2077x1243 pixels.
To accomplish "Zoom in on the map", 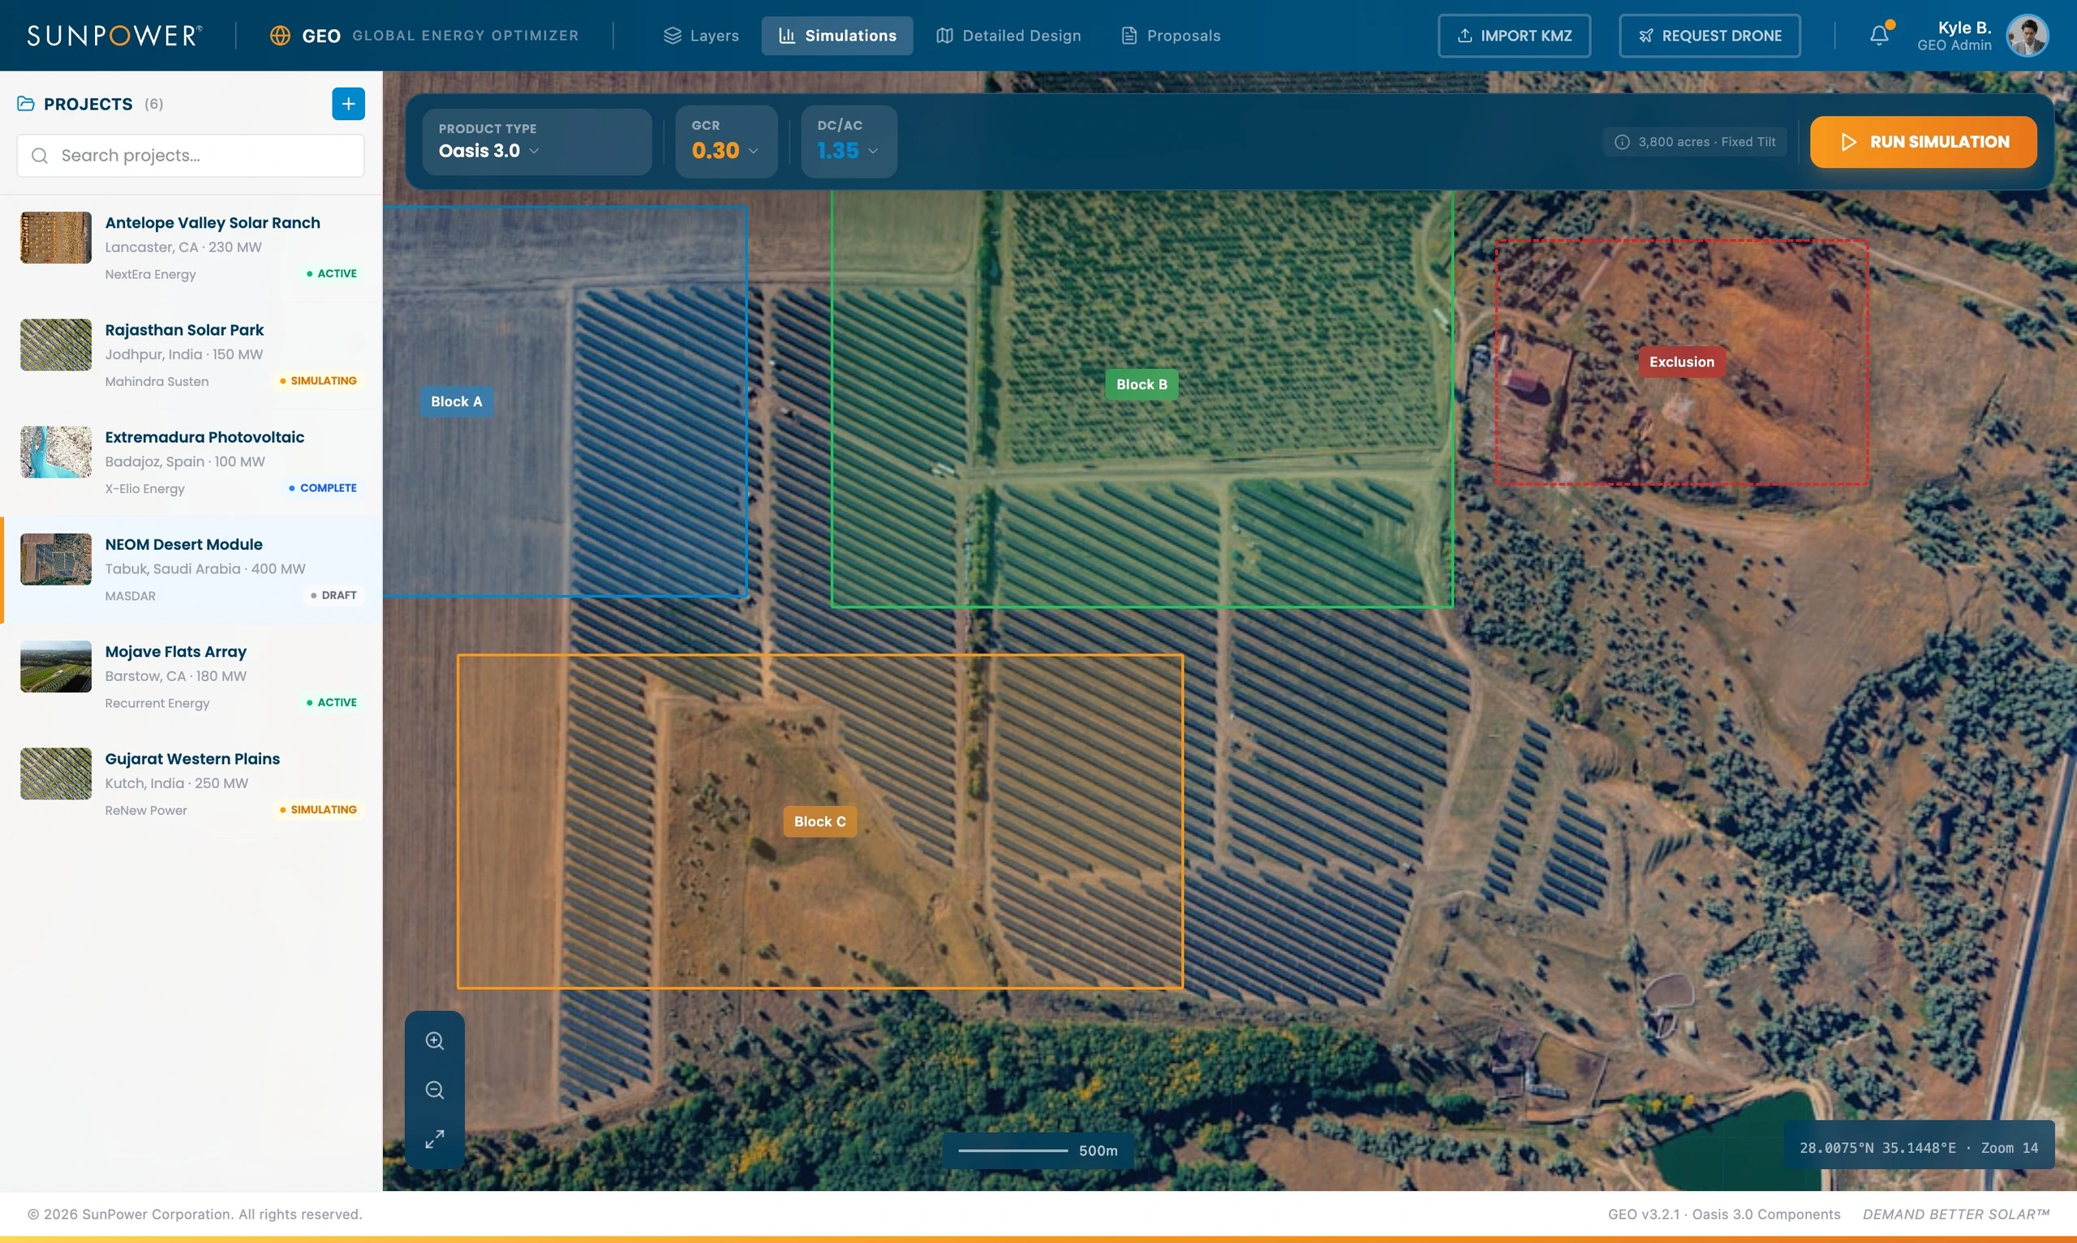I will pyautogui.click(x=434, y=1040).
